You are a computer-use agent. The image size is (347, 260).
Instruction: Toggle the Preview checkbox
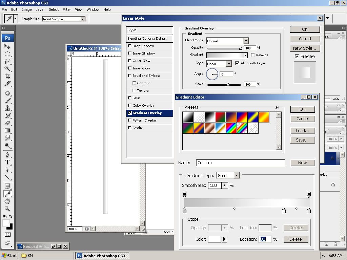pyautogui.click(x=297, y=57)
